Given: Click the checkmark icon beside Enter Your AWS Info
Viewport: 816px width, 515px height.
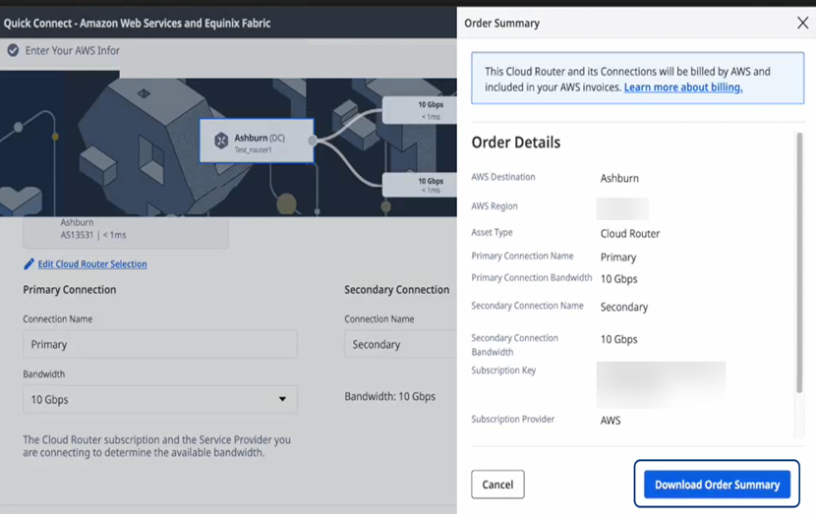Looking at the screenshot, I should pos(13,51).
